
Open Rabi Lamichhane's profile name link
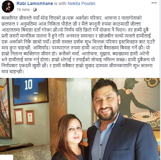click(x=35, y=3)
